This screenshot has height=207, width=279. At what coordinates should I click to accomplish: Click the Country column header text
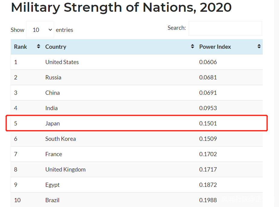(56, 47)
